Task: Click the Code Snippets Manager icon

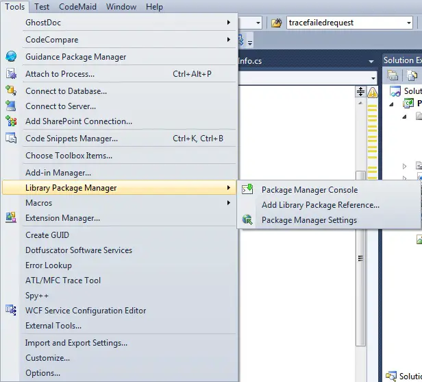Action: click(11, 139)
